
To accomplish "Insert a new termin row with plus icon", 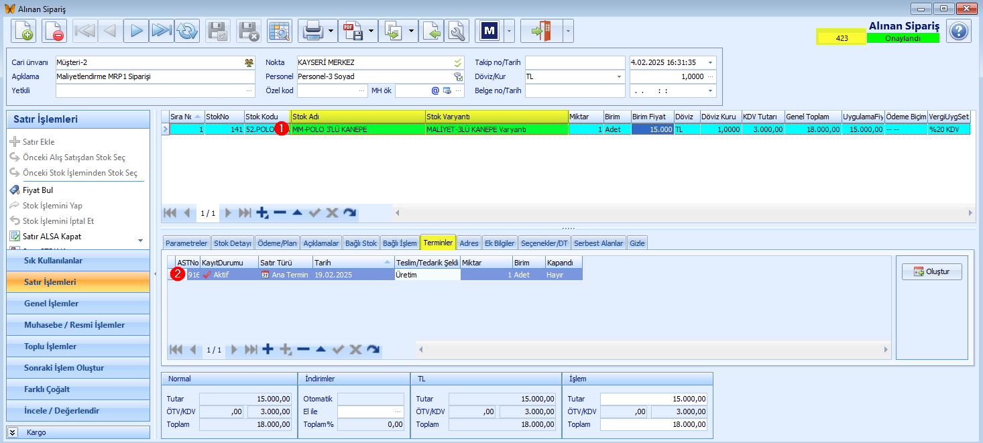I will tap(268, 349).
